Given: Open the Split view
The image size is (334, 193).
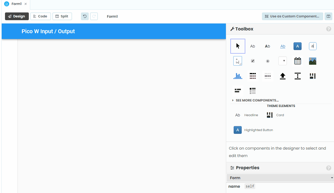Looking at the screenshot, I should [62, 16].
